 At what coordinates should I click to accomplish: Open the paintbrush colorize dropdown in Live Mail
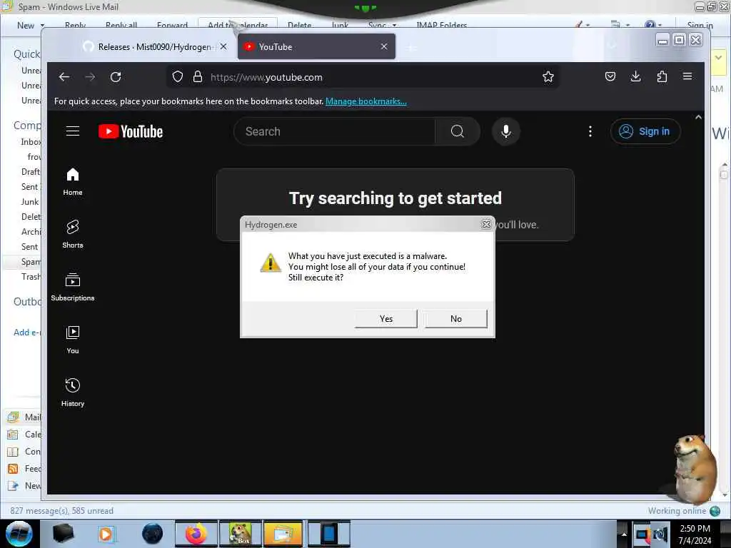583,24
